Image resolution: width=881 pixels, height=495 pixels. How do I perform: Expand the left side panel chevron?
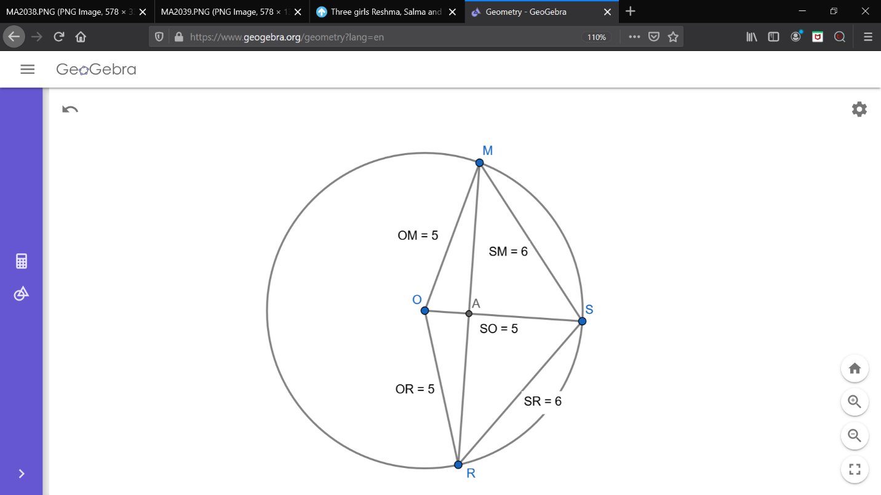click(x=22, y=473)
